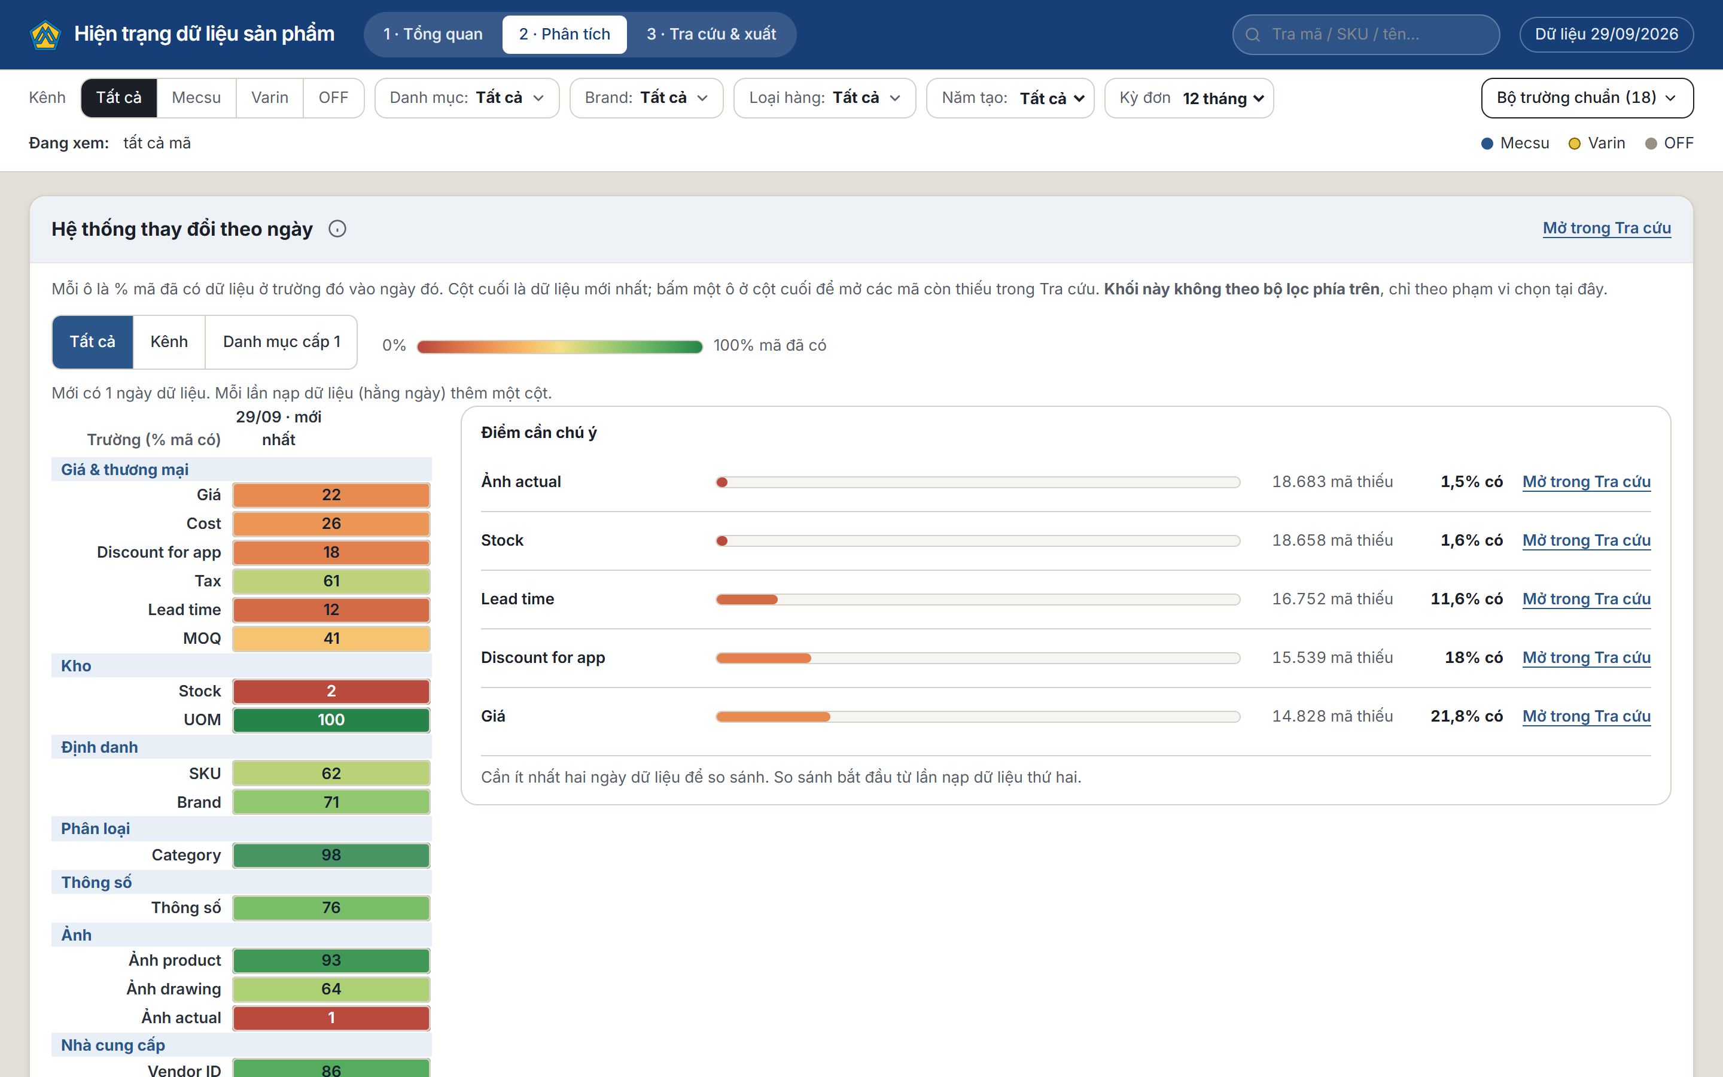Viewport: 1723px width, 1077px height.
Task: Select the Tất cả channel filter
Action: click(x=118, y=98)
